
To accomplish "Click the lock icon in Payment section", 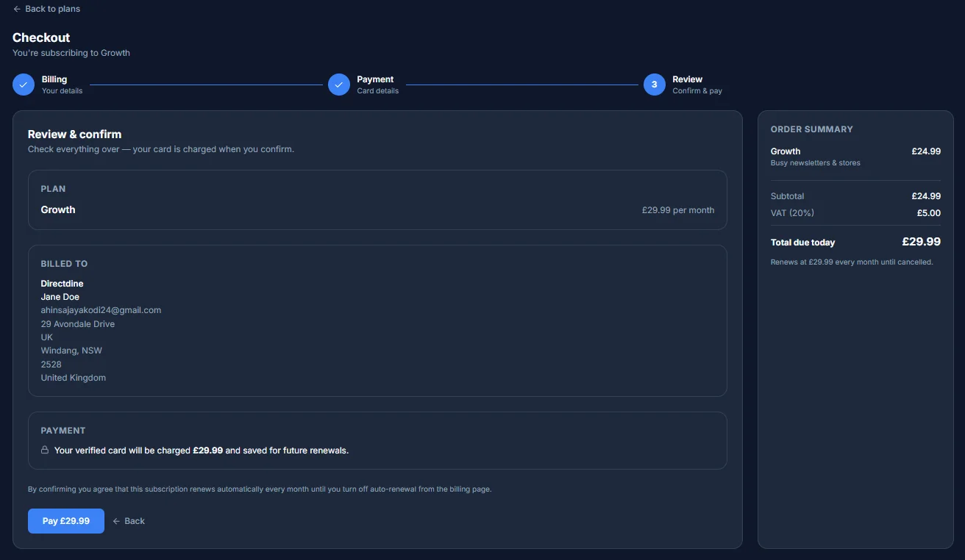I will 45,450.
